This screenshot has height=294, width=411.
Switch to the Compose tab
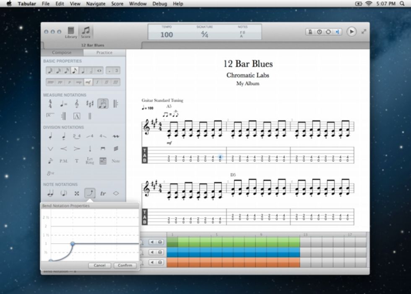click(62, 52)
